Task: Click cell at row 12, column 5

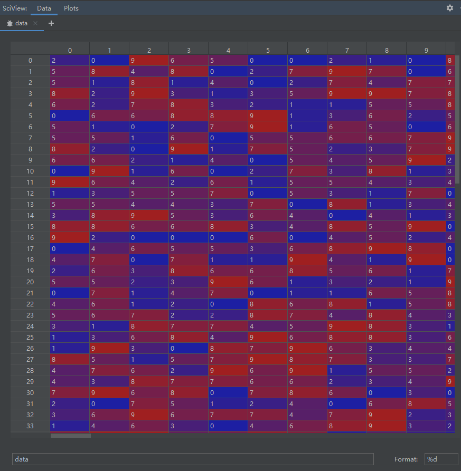Action: click(268, 193)
